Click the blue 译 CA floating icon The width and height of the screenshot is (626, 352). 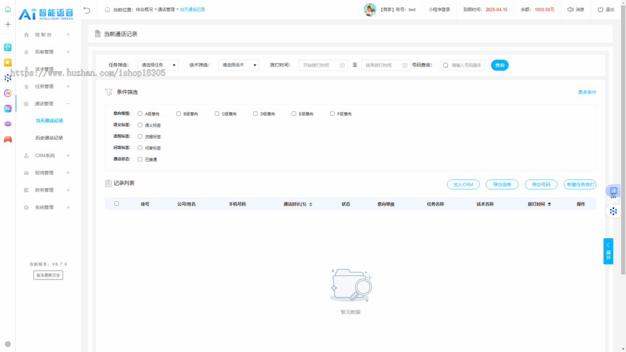pyautogui.click(x=613, y=192)
